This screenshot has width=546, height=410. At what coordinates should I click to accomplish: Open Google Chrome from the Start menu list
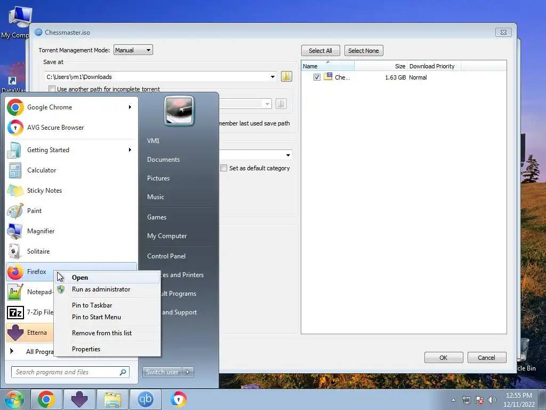71,107
